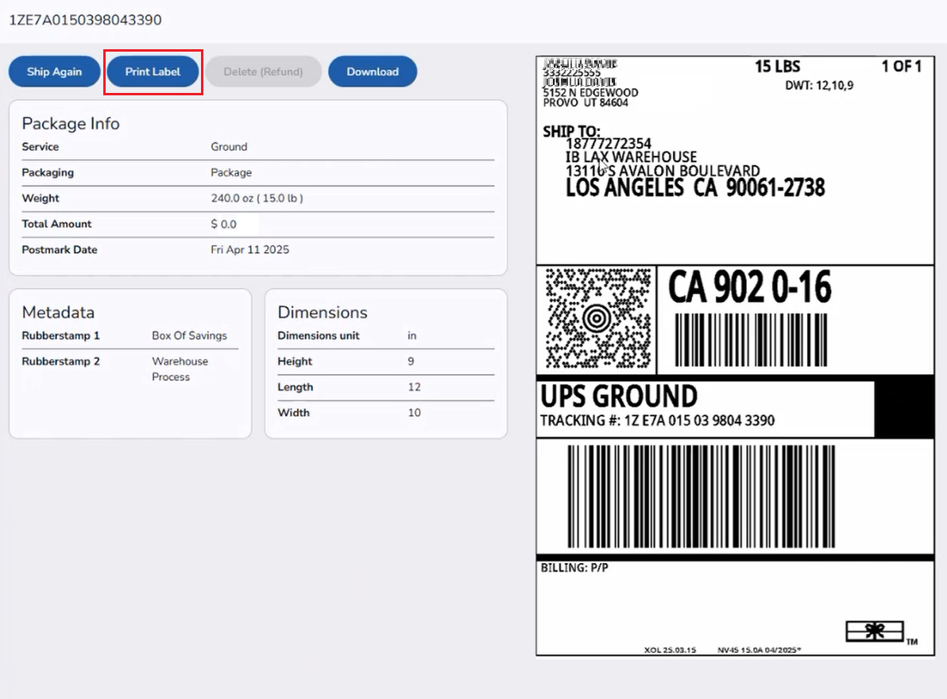Click the Ship Again button
Image resolution: width=947 pixels, height=699 pixels.
[54, 71]
